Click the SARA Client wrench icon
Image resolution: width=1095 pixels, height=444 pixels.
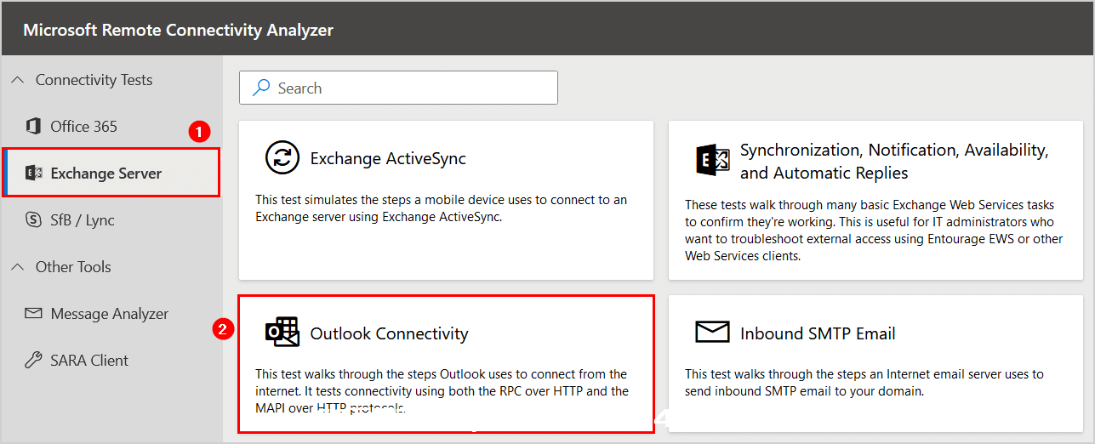33,361
